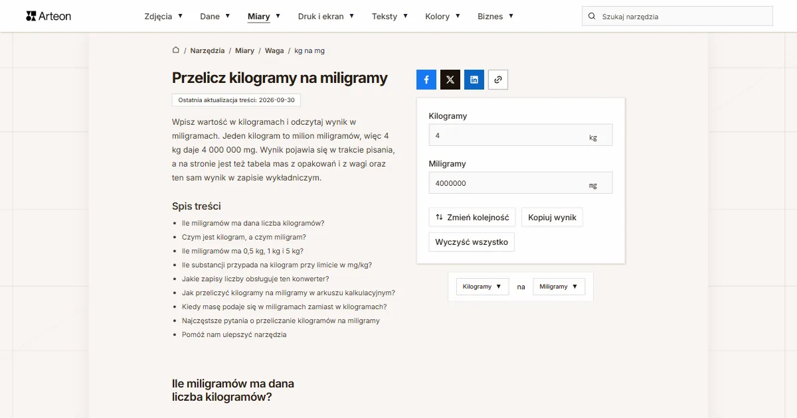797x418 pixels.
Task: Click the Kilogramy input field
Action: click(x=521, y=135)
